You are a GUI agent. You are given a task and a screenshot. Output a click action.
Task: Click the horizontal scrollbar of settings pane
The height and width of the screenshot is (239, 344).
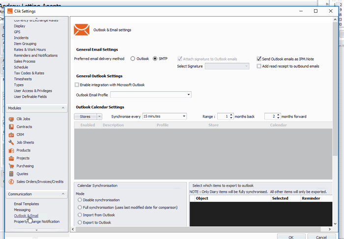point(198,229)
